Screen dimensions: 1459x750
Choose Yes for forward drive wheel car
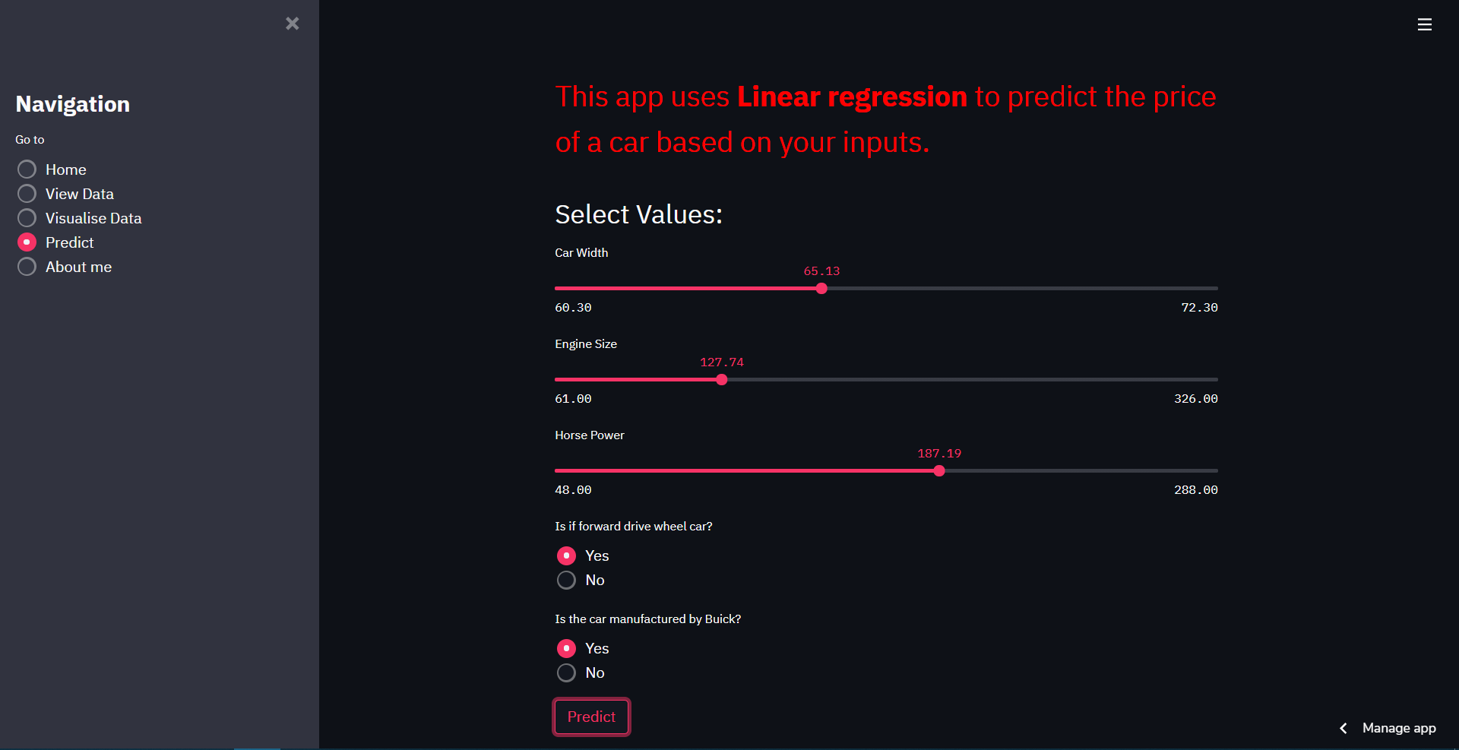(565, 555)
